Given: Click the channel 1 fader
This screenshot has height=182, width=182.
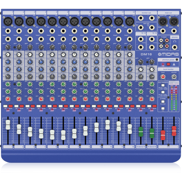Looking at the screenshot, I should (8, 125).
